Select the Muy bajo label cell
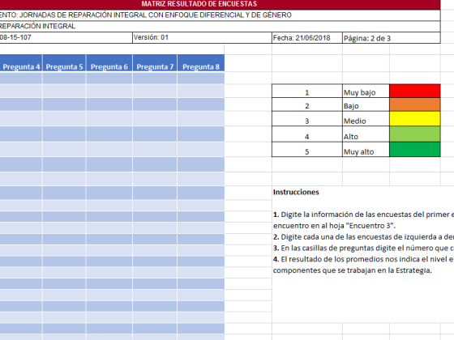454x340 pixels. [366, 91]
